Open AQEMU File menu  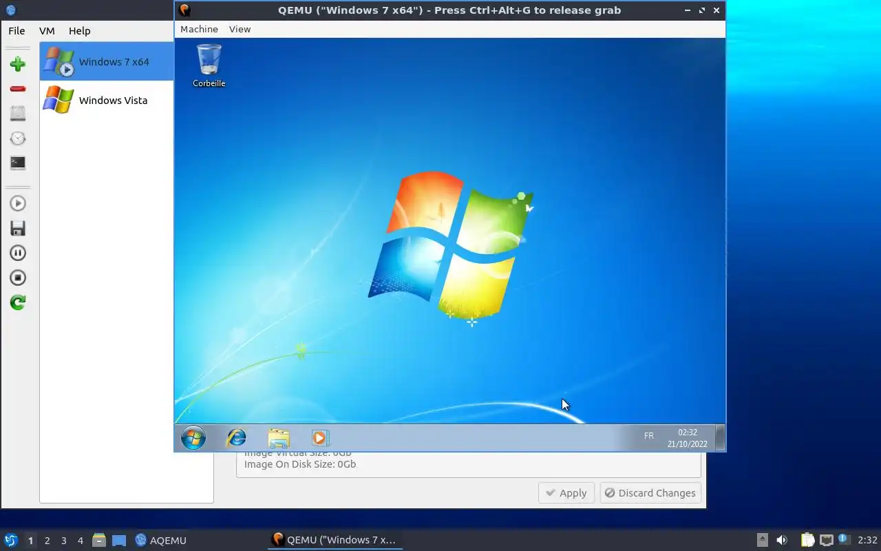click(17, 30)
